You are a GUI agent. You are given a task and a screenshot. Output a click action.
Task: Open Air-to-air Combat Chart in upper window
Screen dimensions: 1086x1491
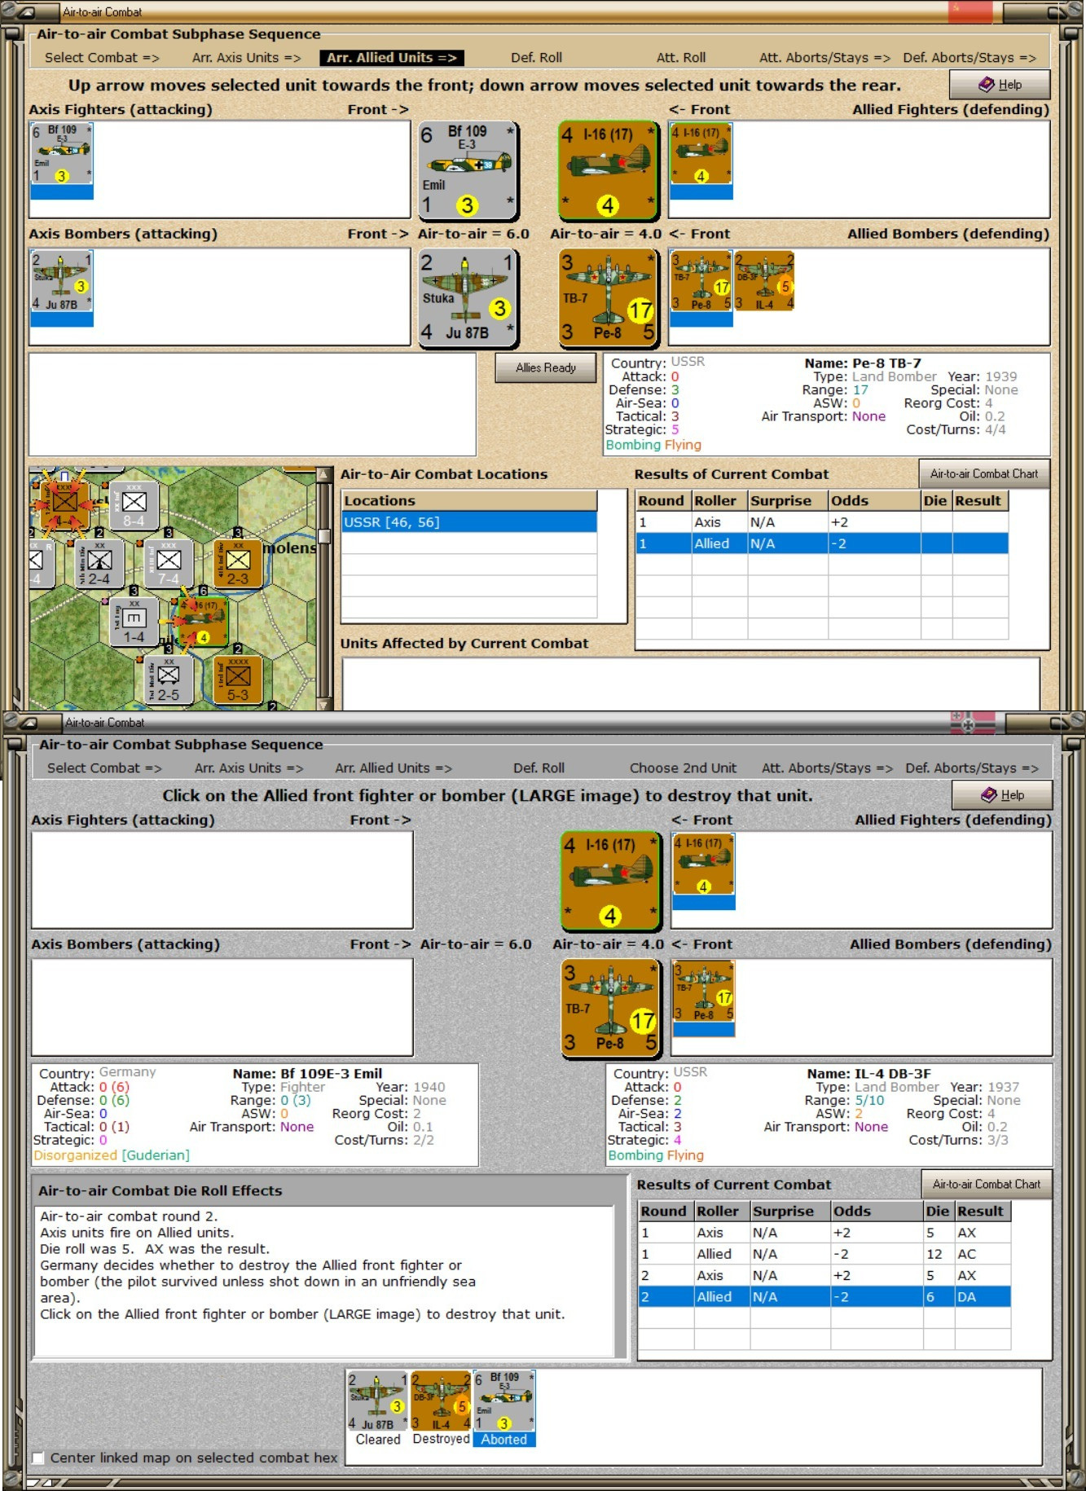(x=984, y=474)
